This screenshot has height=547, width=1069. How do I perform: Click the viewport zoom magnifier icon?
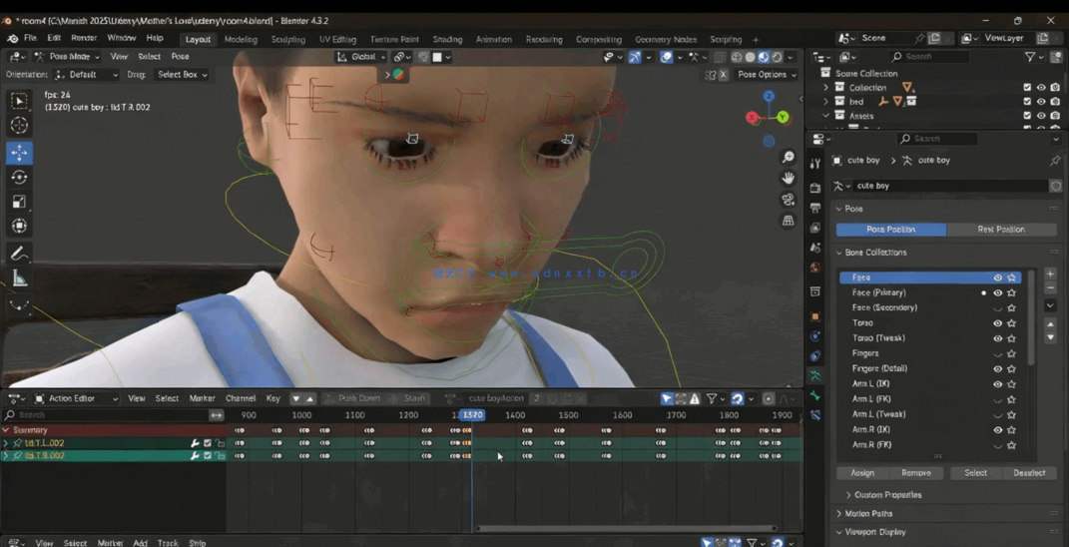[789, 158]
